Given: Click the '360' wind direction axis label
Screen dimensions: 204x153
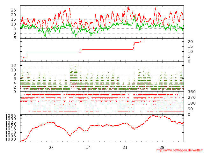Looking at the screenshot, I should (192, 92).
